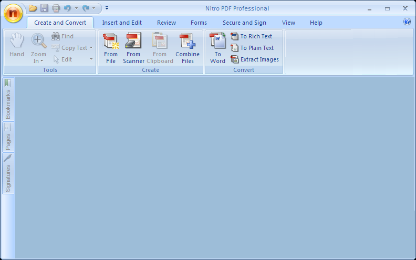416x260 pixels.
Task: Click the blue help question mark icon
Action: point(407,22)
